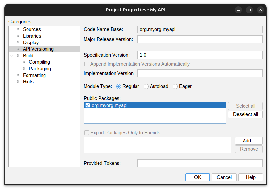The image size is (271, 190).
Task: Focus the Implementation Version field
Action: coord(200,73)
